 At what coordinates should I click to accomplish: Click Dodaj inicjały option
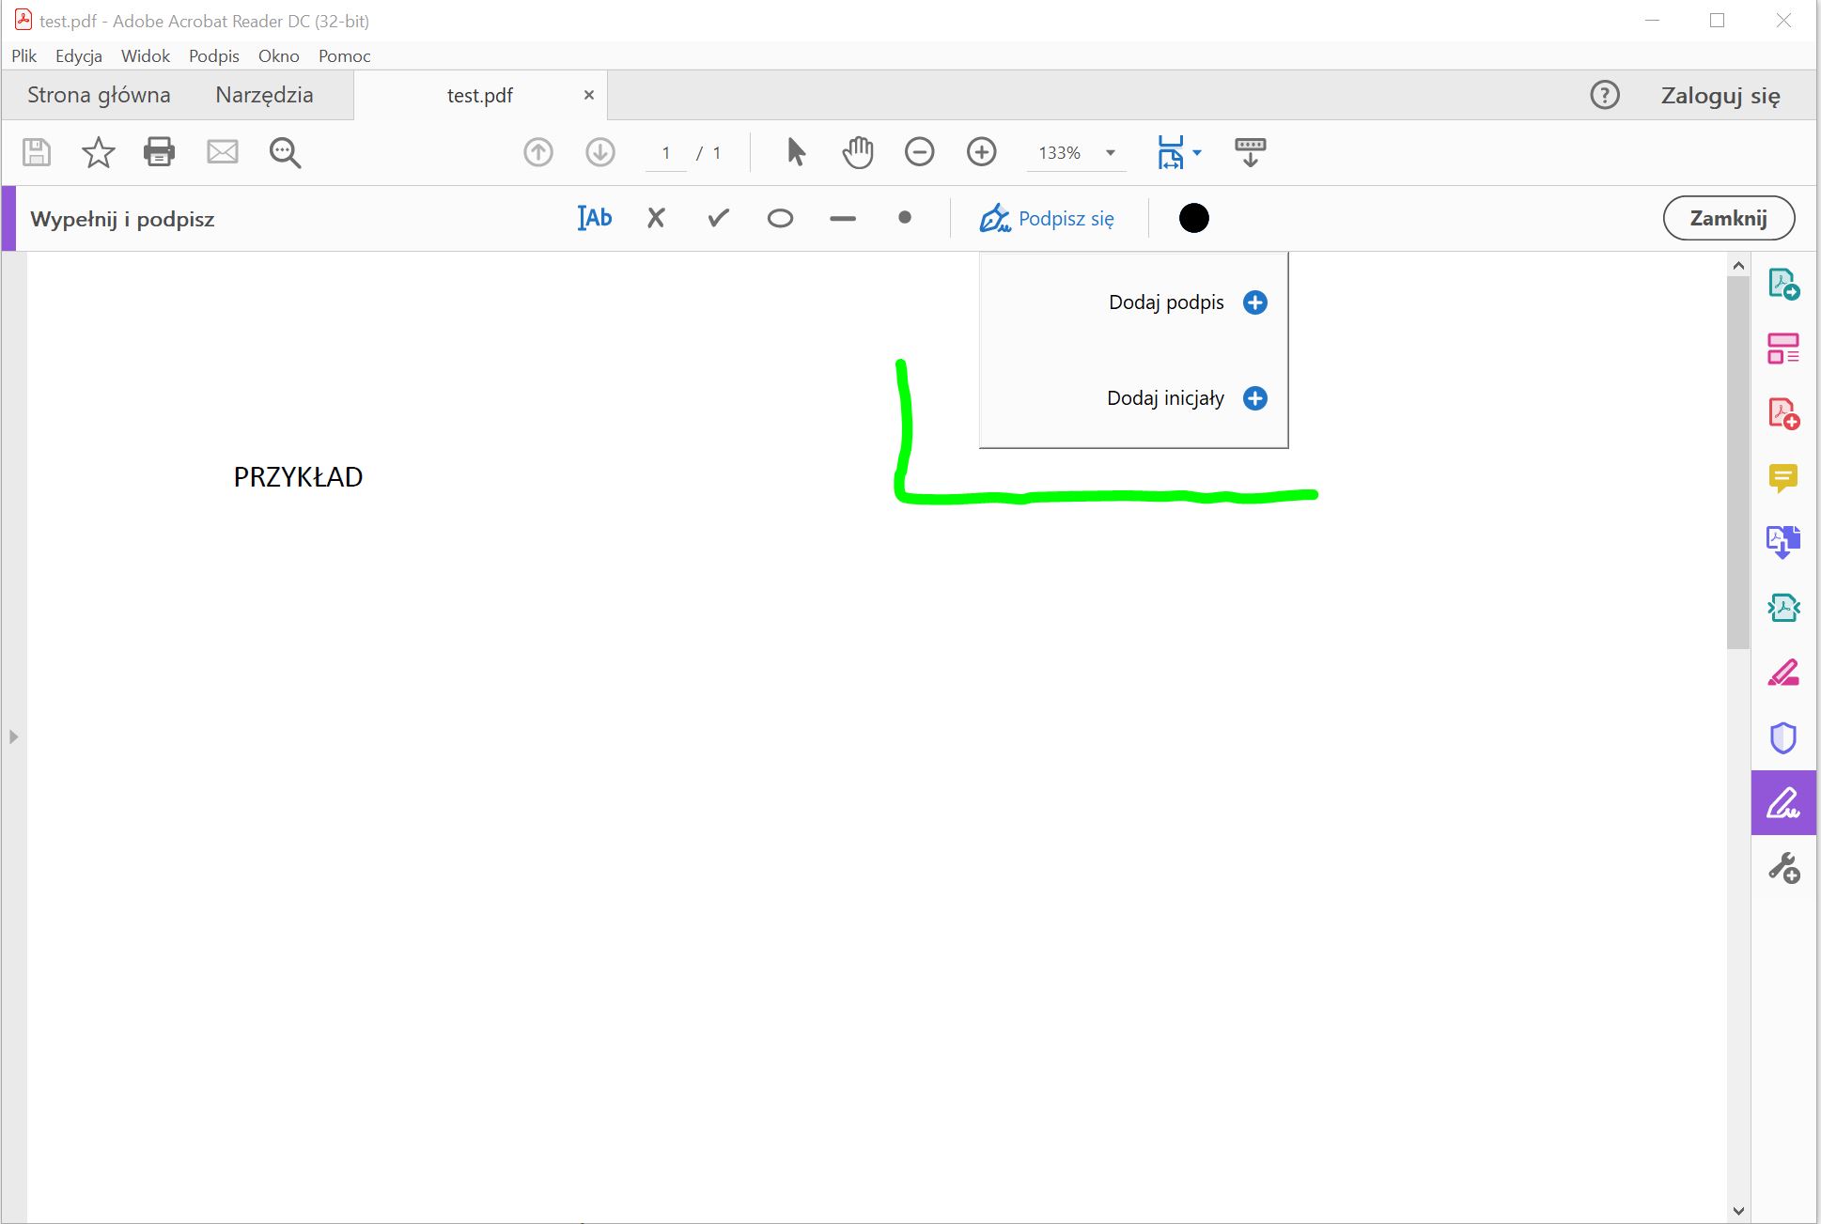(1187, 398)
